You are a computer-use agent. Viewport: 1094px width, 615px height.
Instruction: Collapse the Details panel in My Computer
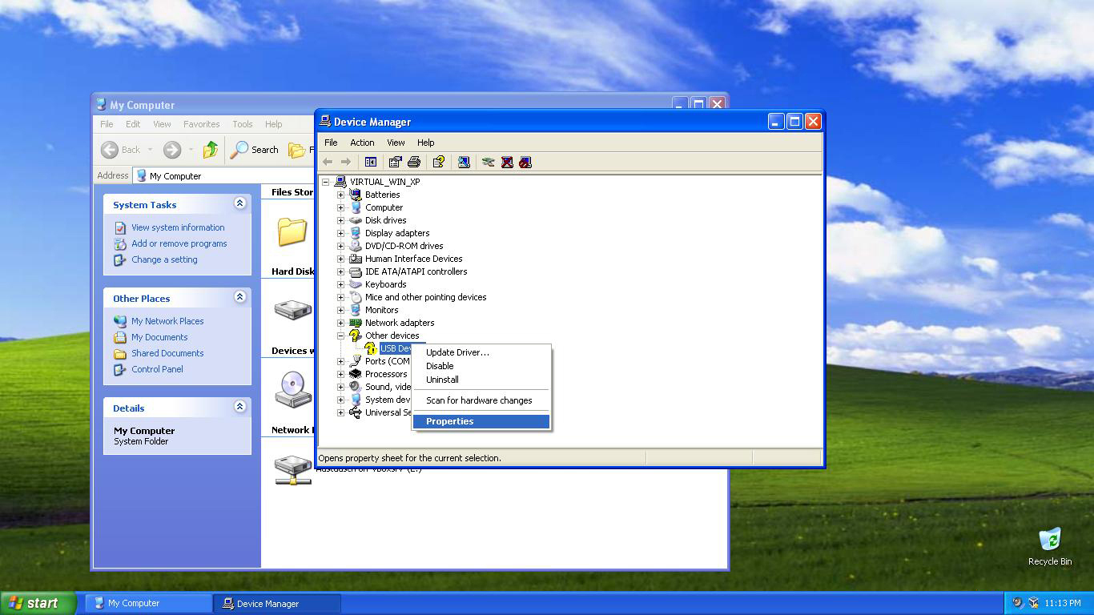(239, 407)
